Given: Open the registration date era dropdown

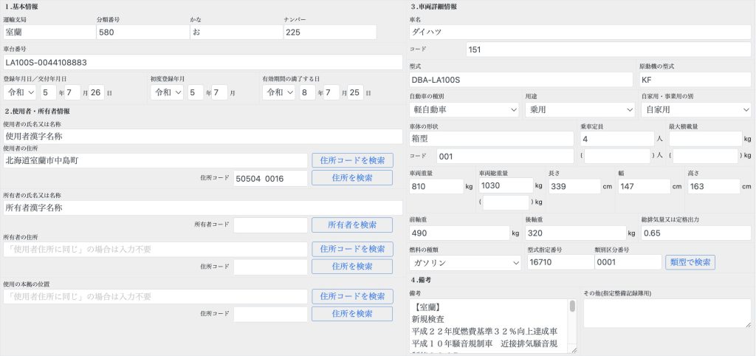Looking at the screenshot, I should [x=20, y=92].
